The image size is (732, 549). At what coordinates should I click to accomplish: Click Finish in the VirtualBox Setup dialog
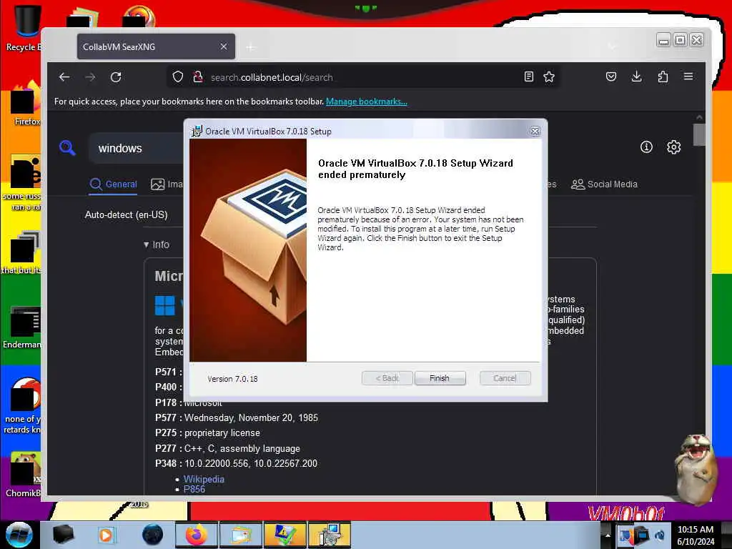pyautogui.click(x=440, y=378)
